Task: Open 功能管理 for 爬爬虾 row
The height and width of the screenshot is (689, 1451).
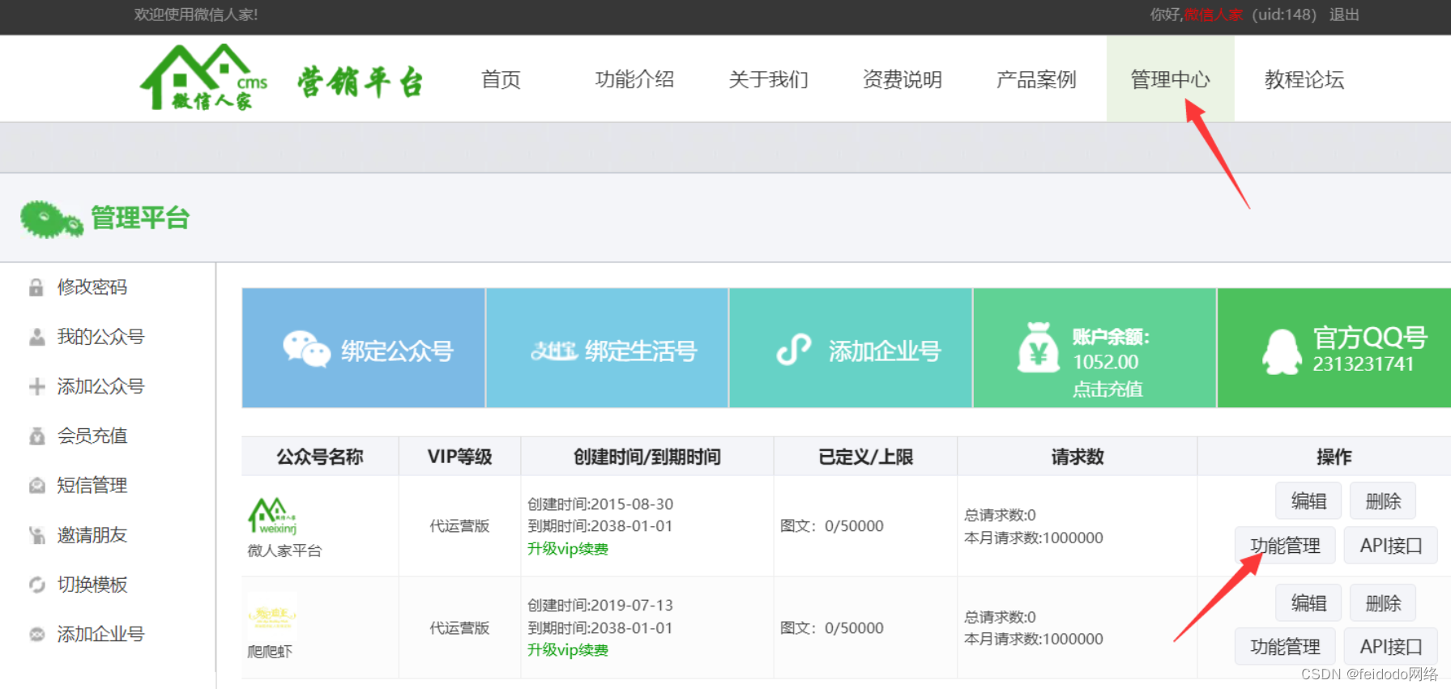Action: pos(1285,647)
